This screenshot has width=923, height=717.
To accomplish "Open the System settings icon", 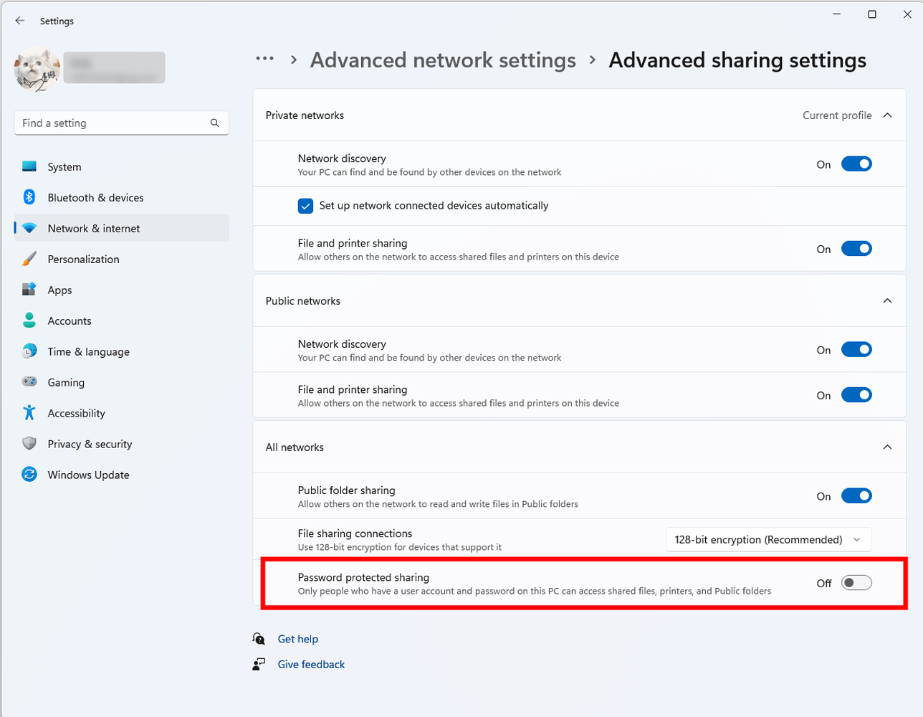I will (29, 166).
